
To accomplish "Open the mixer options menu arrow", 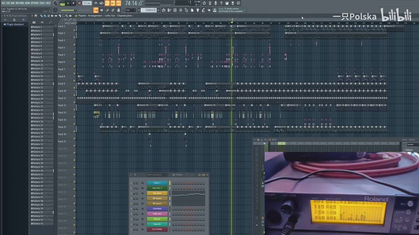I will pyautogui.click(x=254, y=140).
